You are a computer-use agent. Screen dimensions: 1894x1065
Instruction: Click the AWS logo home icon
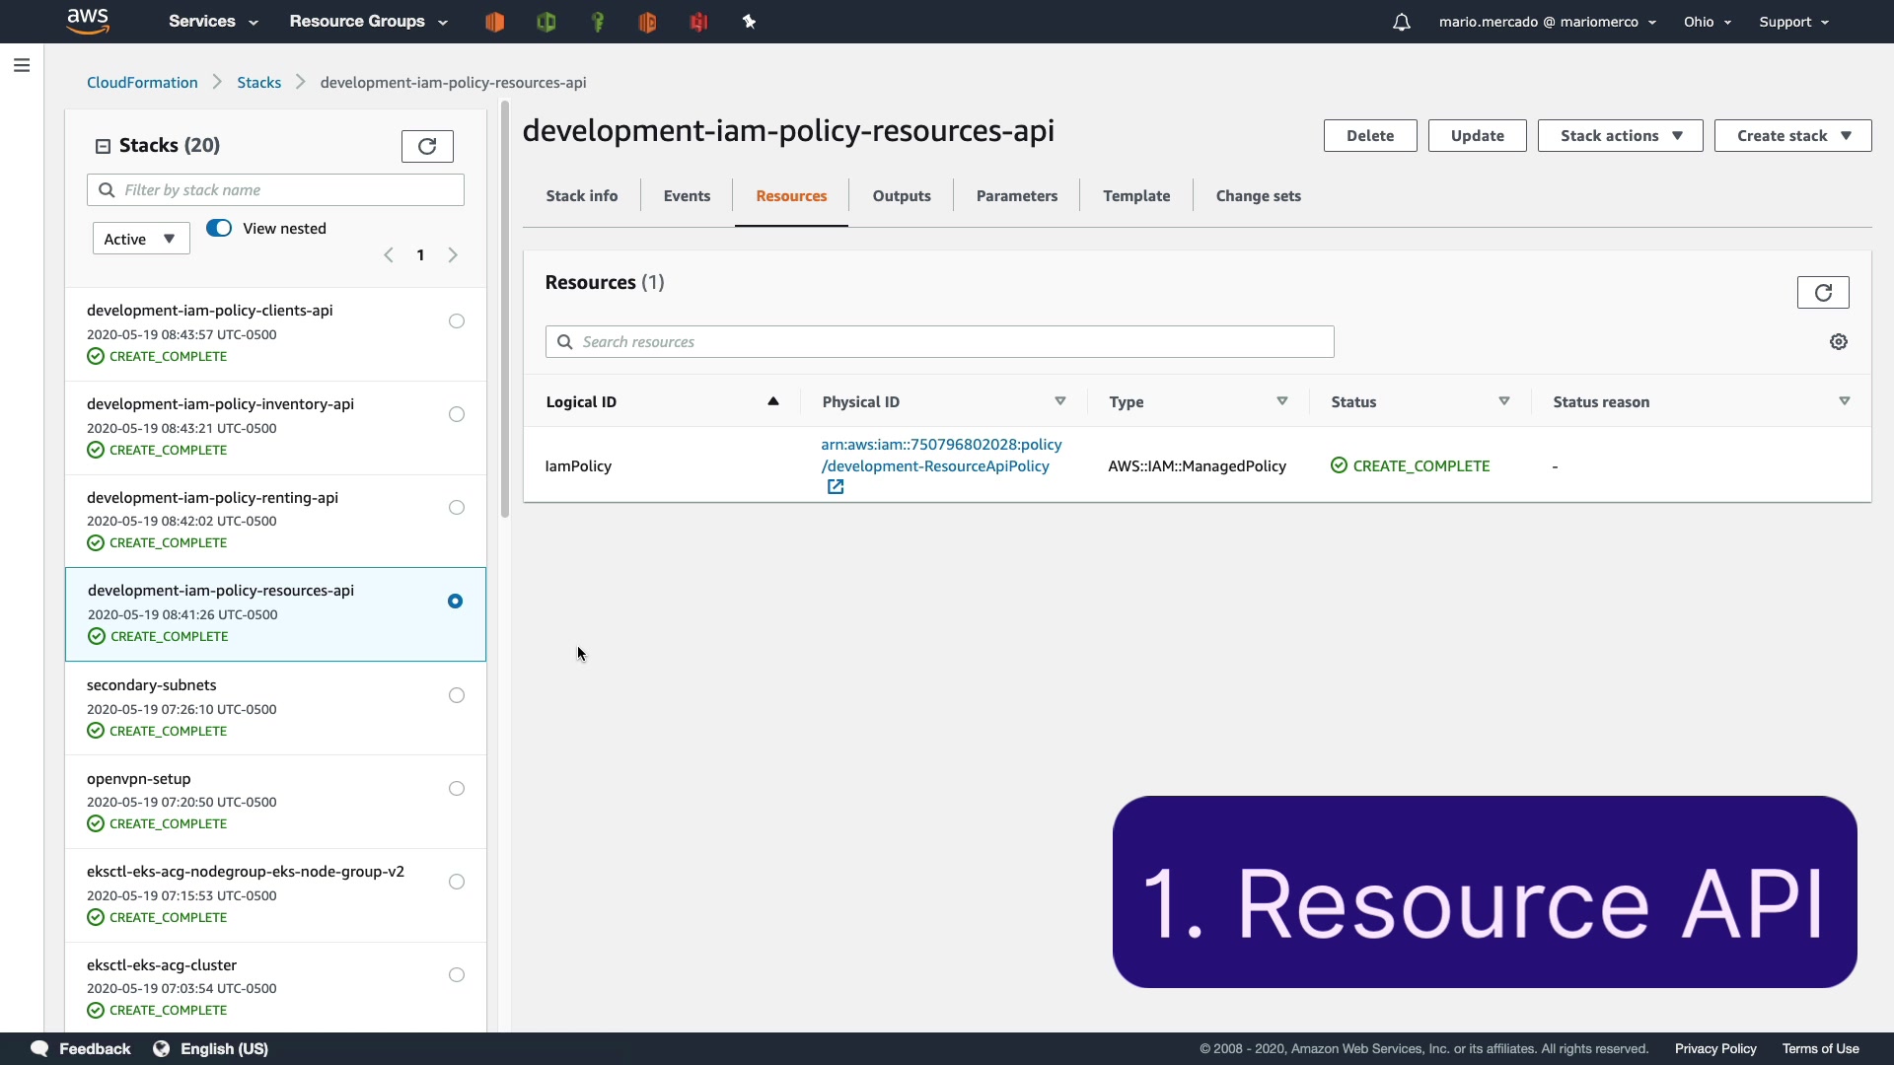88,21
